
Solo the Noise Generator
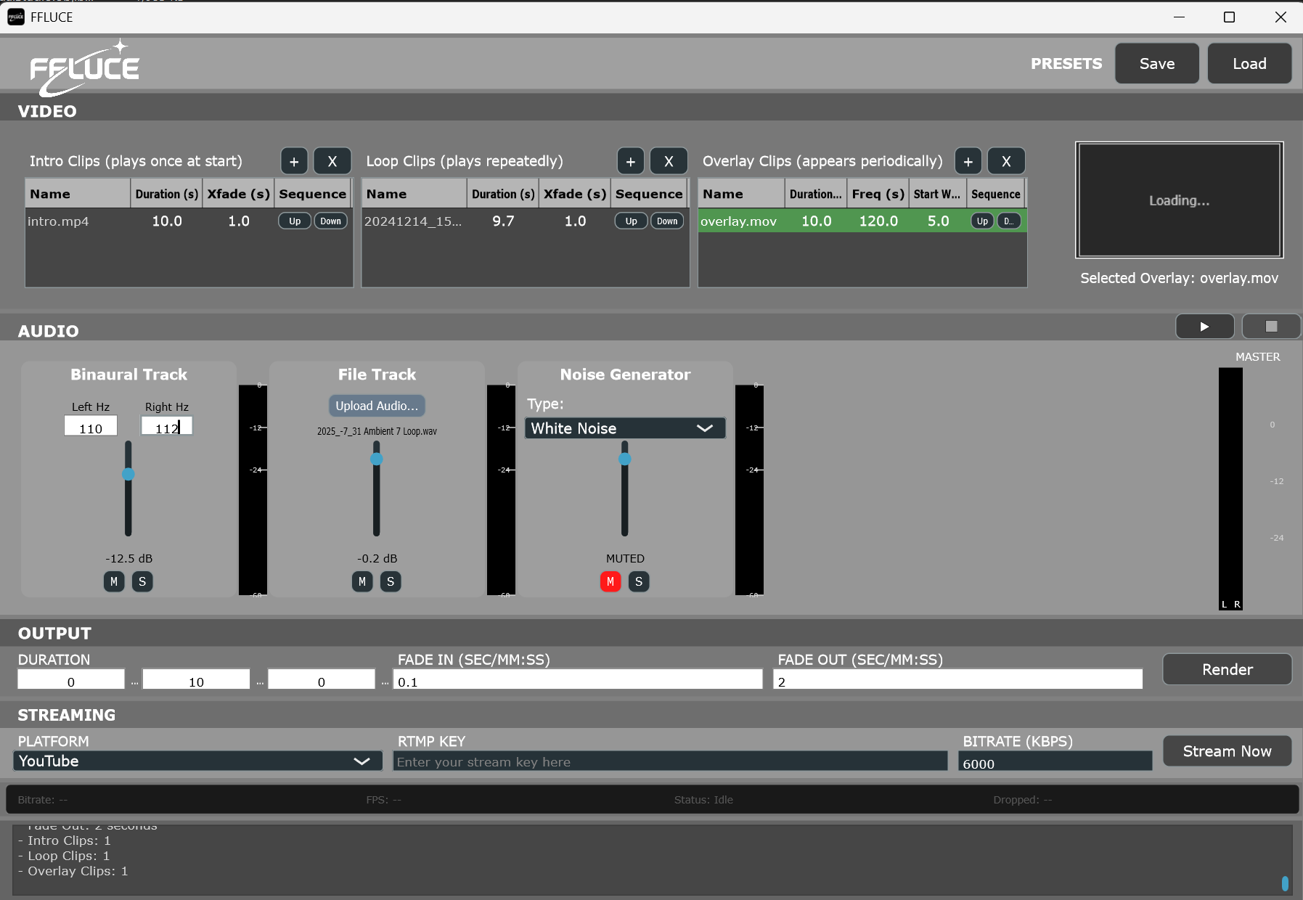click(639, 581)
